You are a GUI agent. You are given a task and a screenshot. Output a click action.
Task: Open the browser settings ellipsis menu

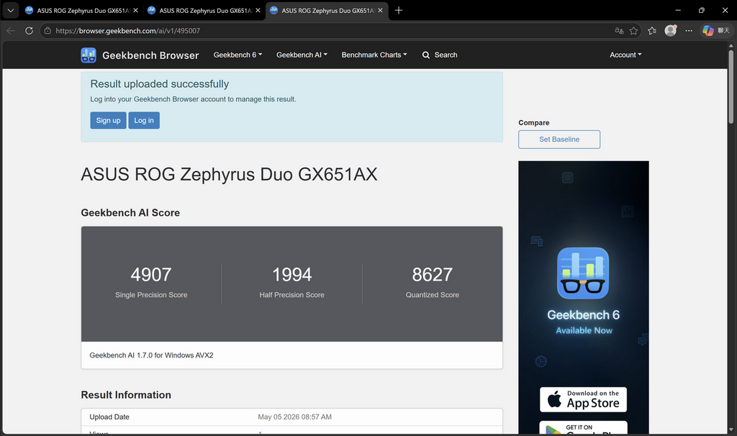(689, 30)
